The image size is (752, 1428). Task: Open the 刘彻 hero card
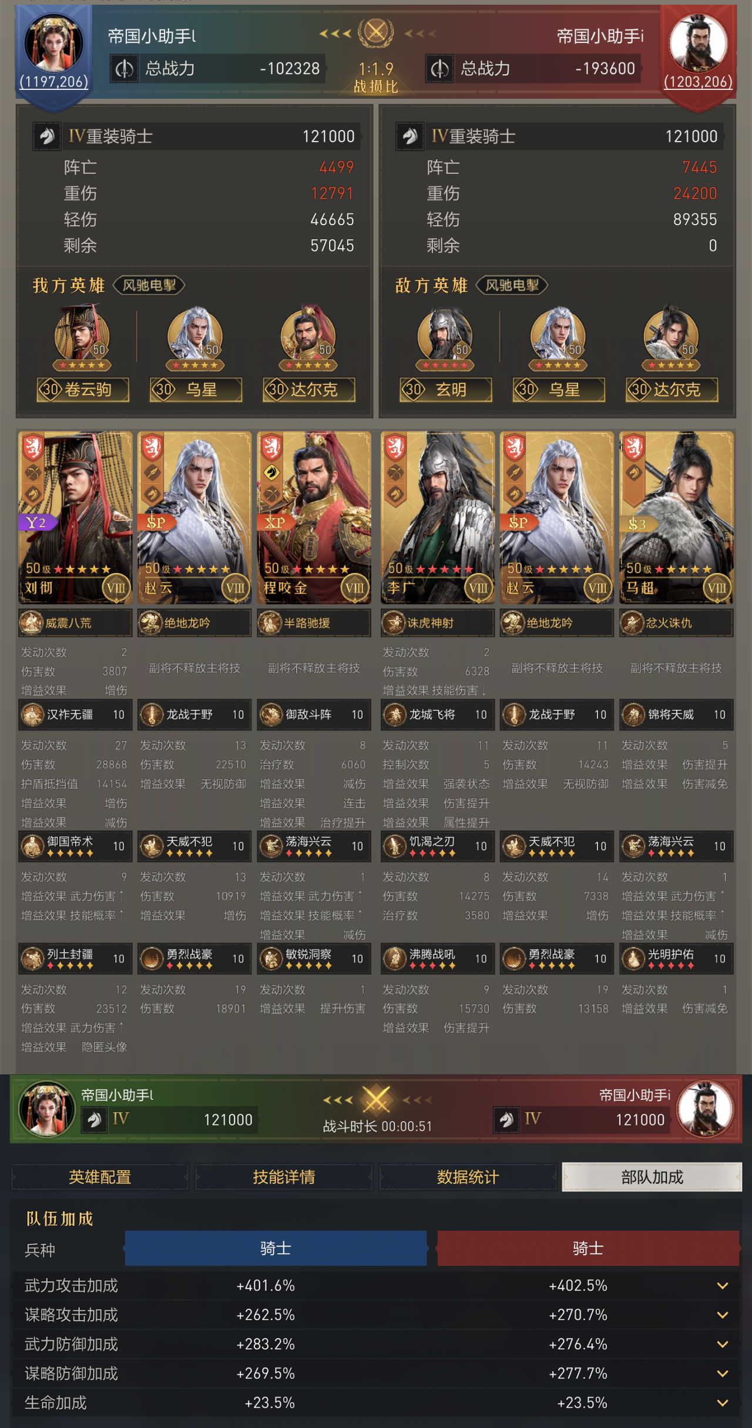pos(75,518)
